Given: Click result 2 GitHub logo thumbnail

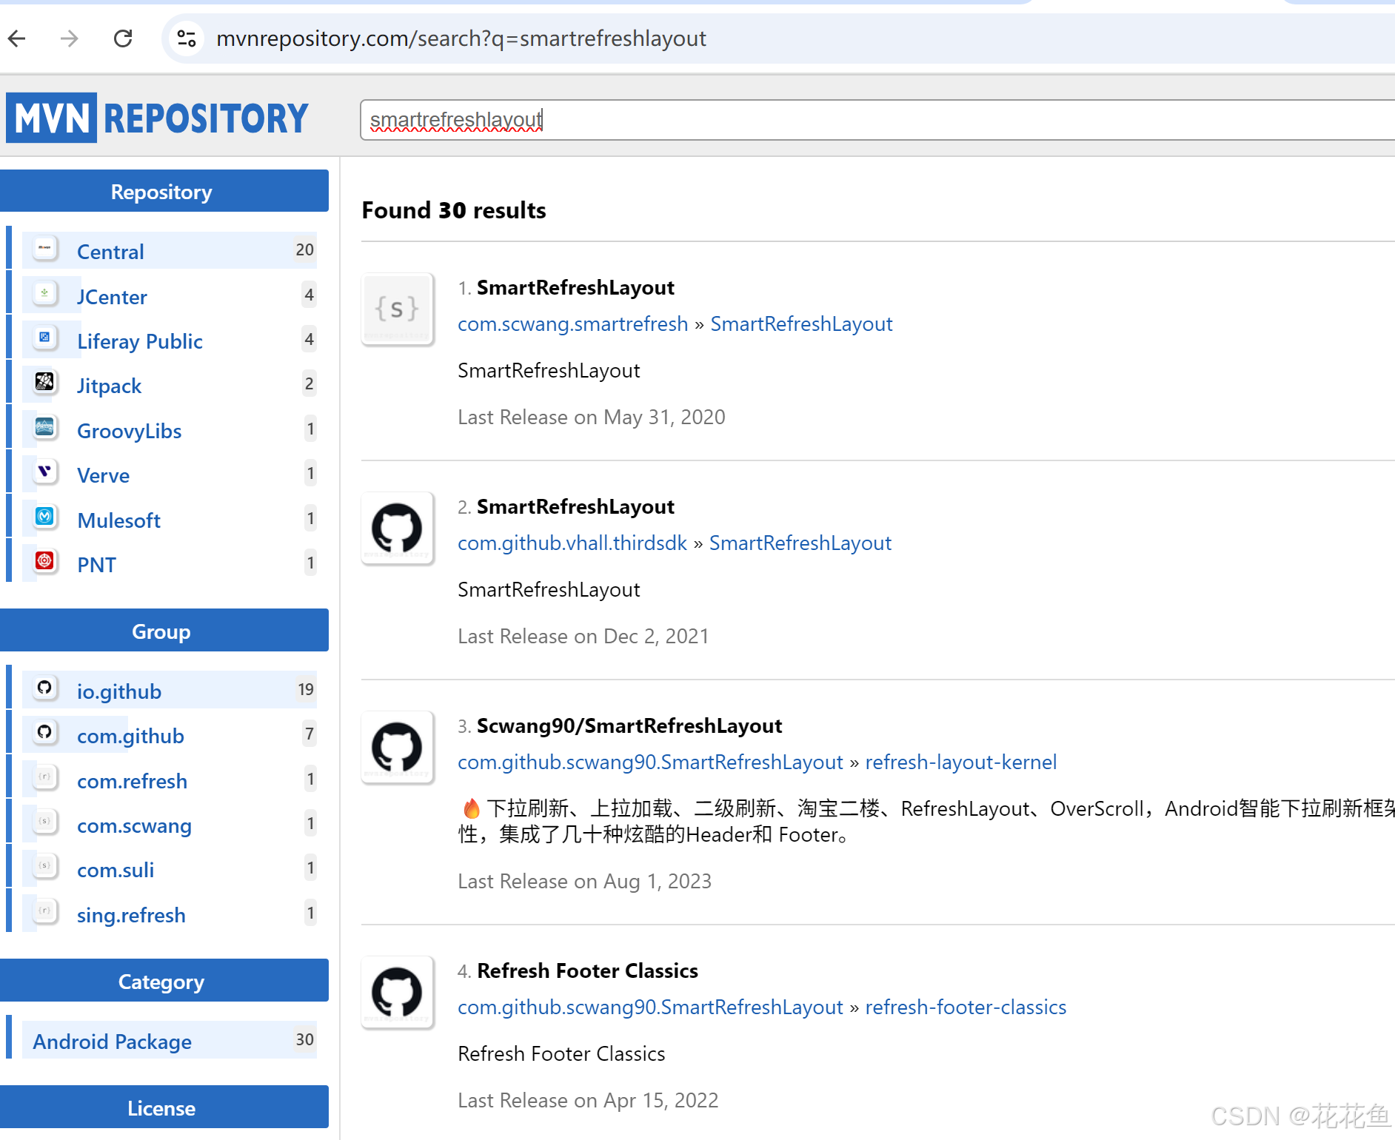Looking at the screenshot, I should pos(398,529).
